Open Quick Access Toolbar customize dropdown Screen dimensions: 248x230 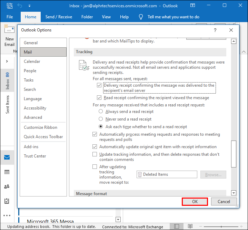(29, 6)
